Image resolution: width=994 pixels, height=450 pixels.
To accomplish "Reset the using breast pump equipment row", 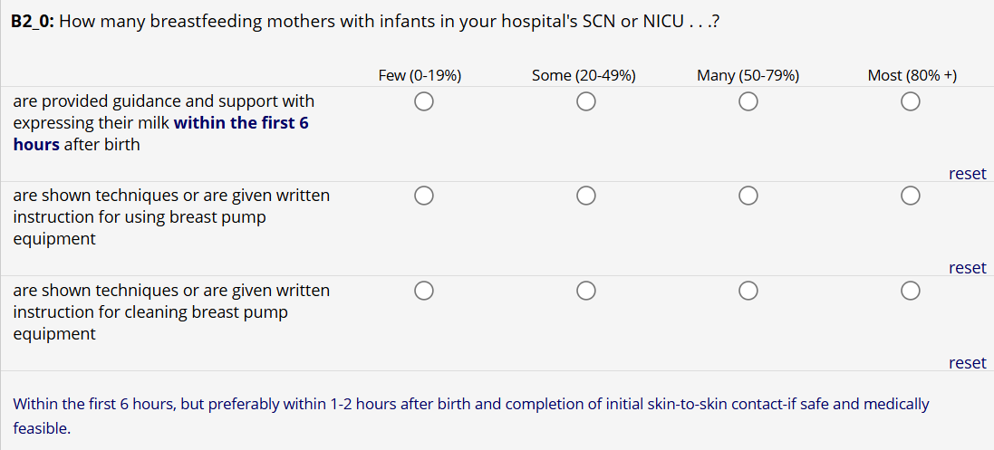I will pos(967,268).
